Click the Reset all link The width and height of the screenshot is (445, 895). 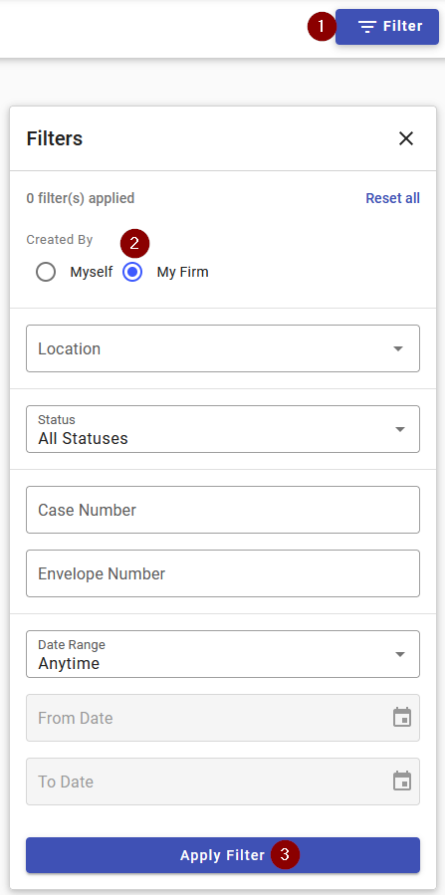[392, 198]
